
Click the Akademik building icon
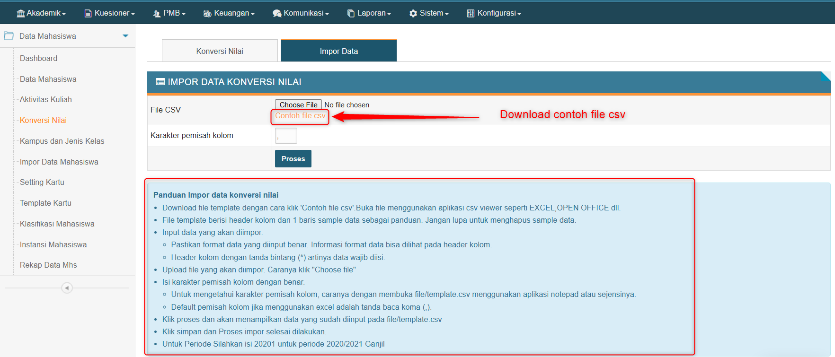tap(21, 13)
